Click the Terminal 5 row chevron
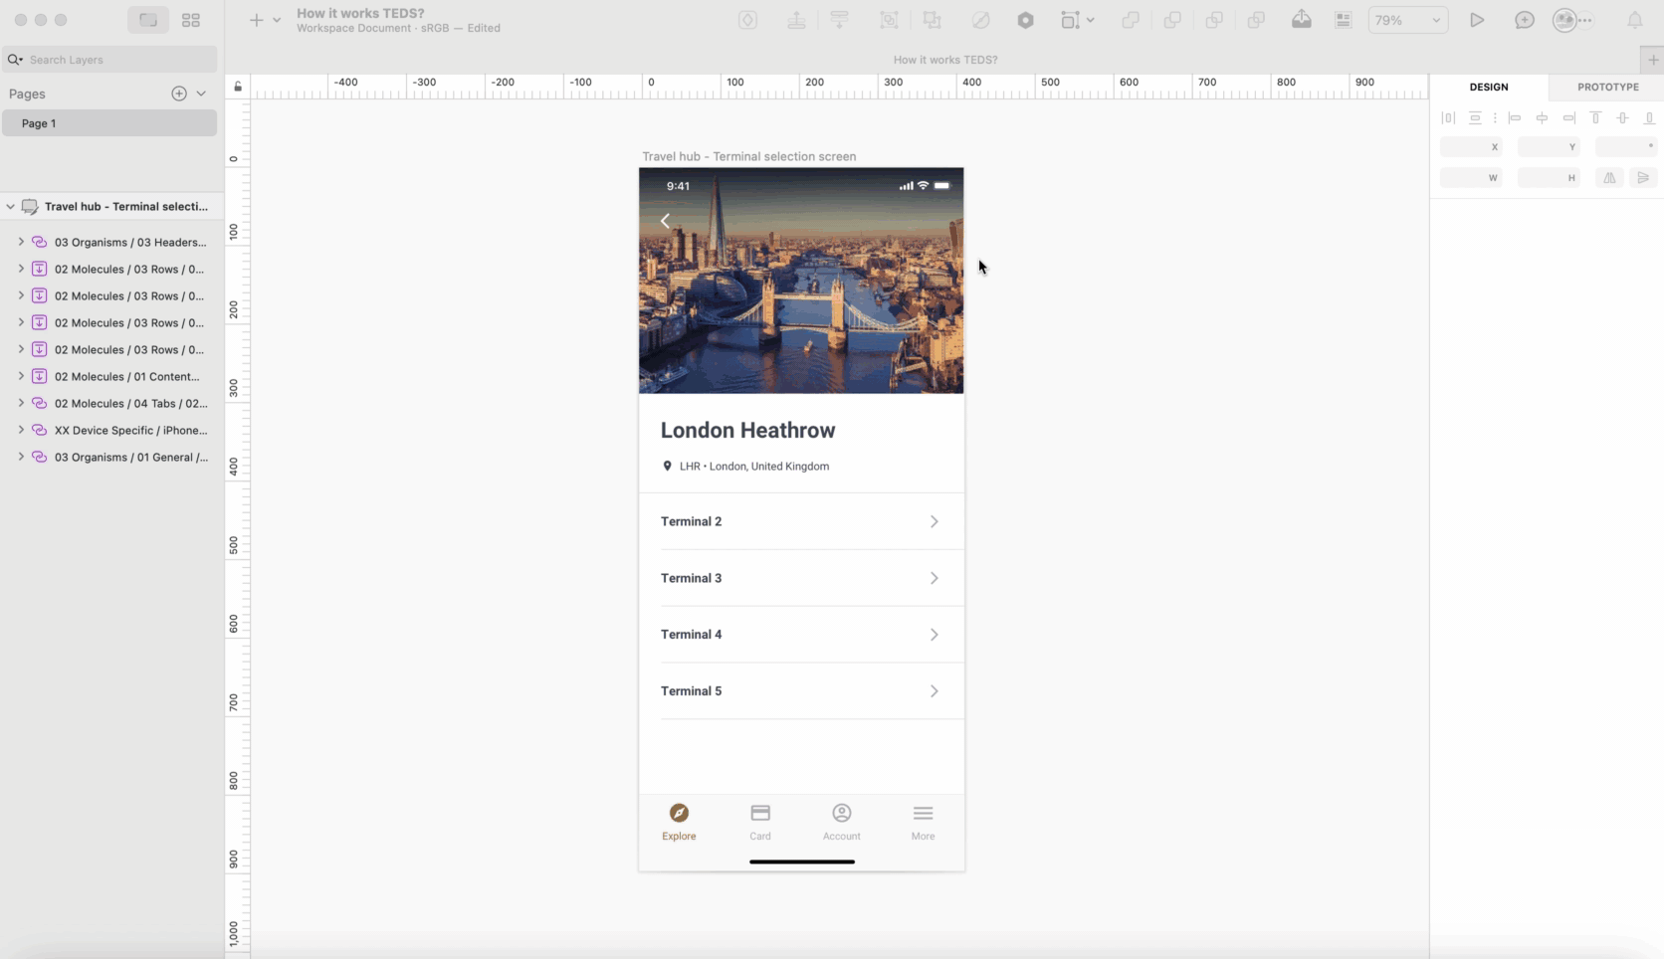The height and width of the screenshot is (959, 1664). pyautogui.click(x=934, y=691)
